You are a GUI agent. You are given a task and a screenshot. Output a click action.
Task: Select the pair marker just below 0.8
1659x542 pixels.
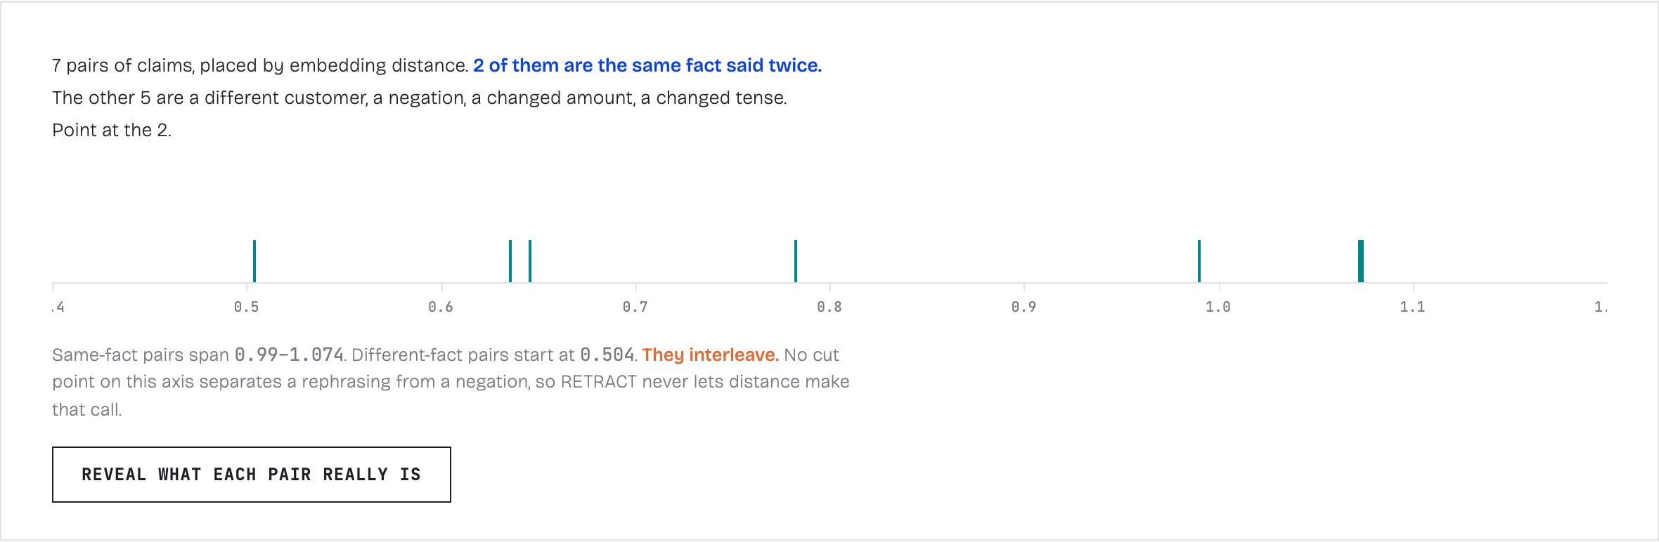(x=796, y=261)
